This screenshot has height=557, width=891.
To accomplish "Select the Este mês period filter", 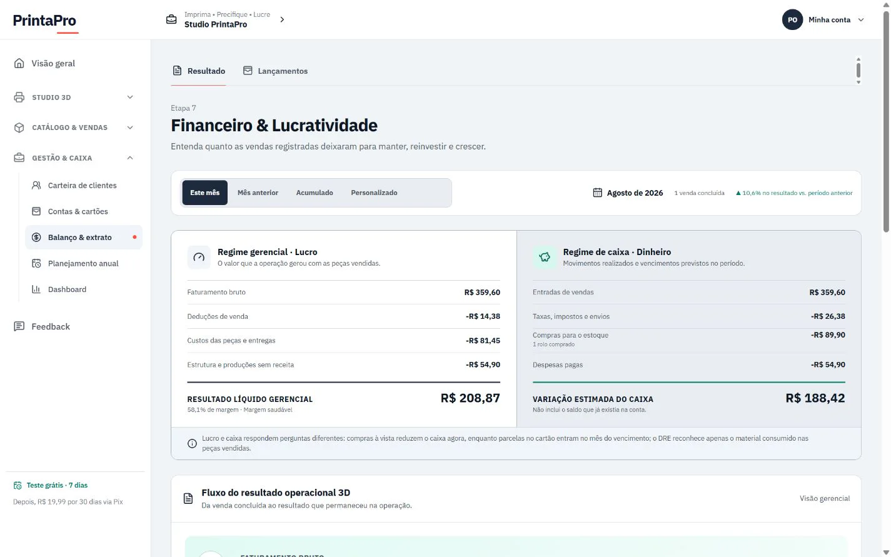I will [x=205, y=193].
